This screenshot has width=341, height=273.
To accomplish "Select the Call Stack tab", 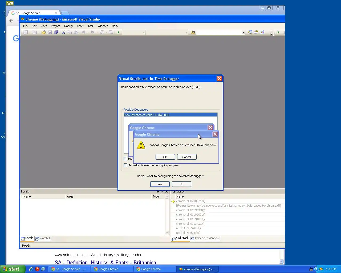I will click(180, 238).
